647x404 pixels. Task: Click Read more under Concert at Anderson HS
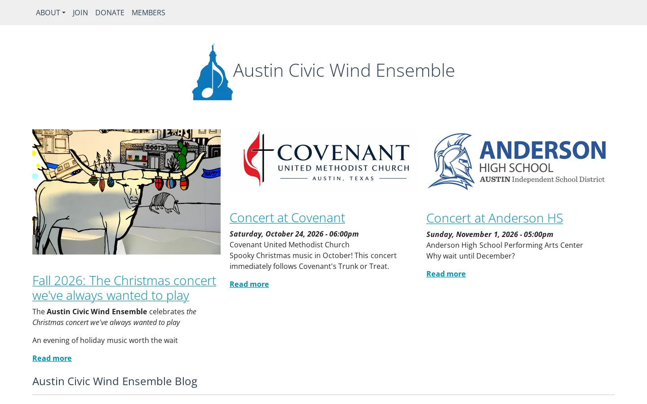(446, 274)
